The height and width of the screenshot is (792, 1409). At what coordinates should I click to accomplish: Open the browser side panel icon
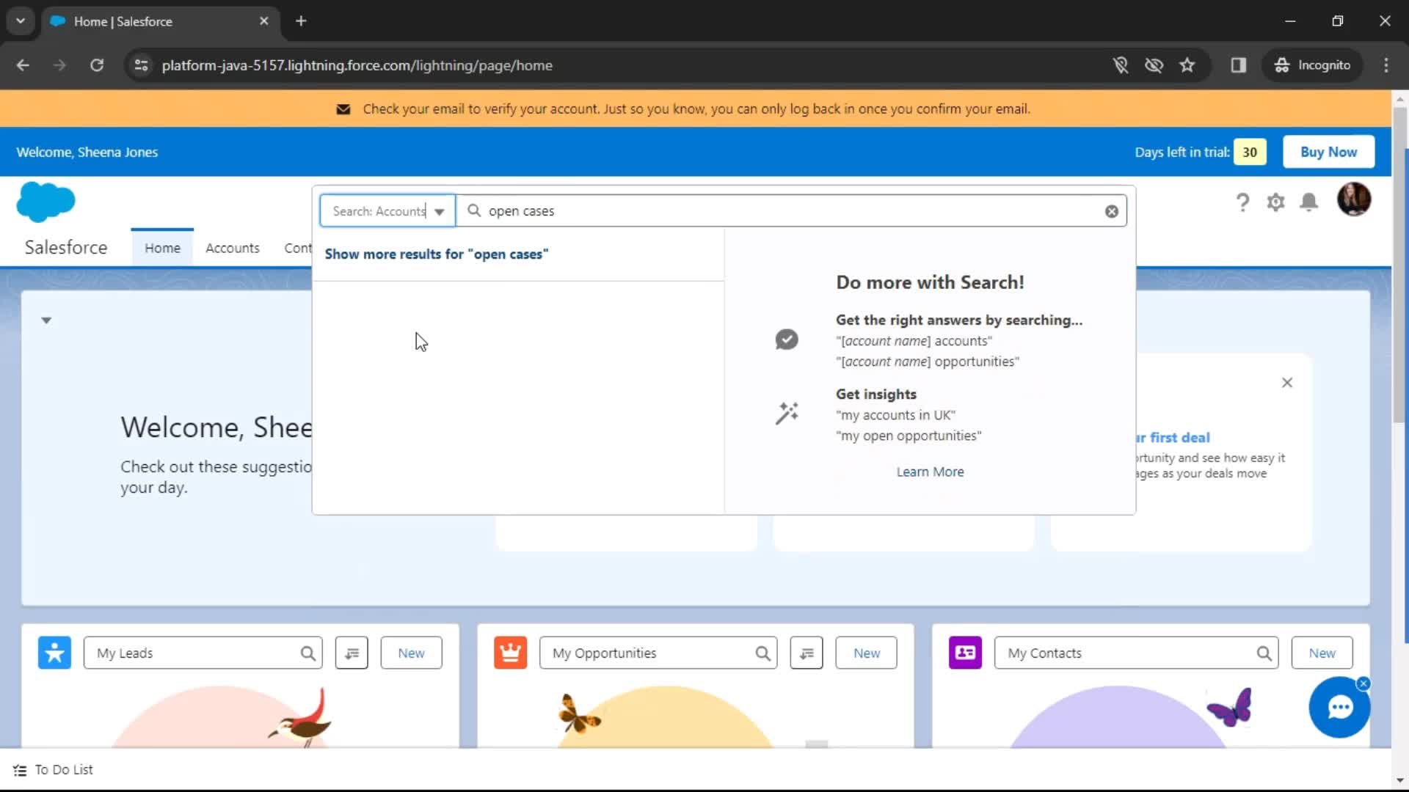point(1239,65)
